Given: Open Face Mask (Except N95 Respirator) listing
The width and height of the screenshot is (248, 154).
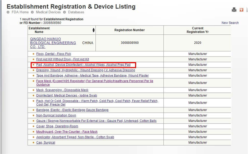Looking at the screenshot, I should point(95,83).
